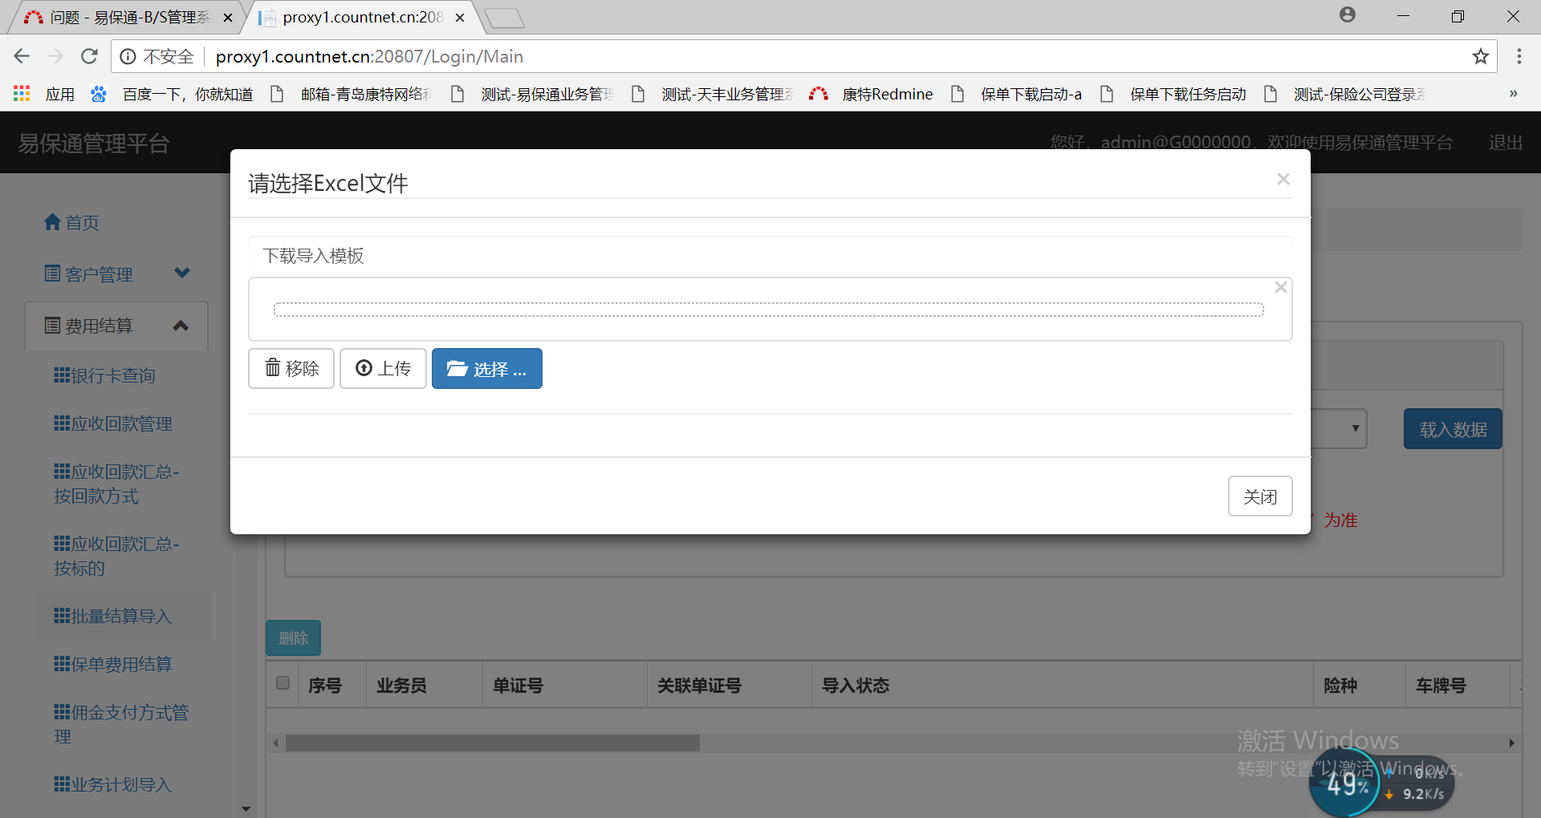Open a new browser tab
This screenshot has height=818, width=1541.
pyautogui.click(x=505, y=18)
